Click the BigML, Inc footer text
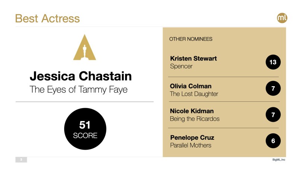The image size is (302, 169). tap(279, 160)
